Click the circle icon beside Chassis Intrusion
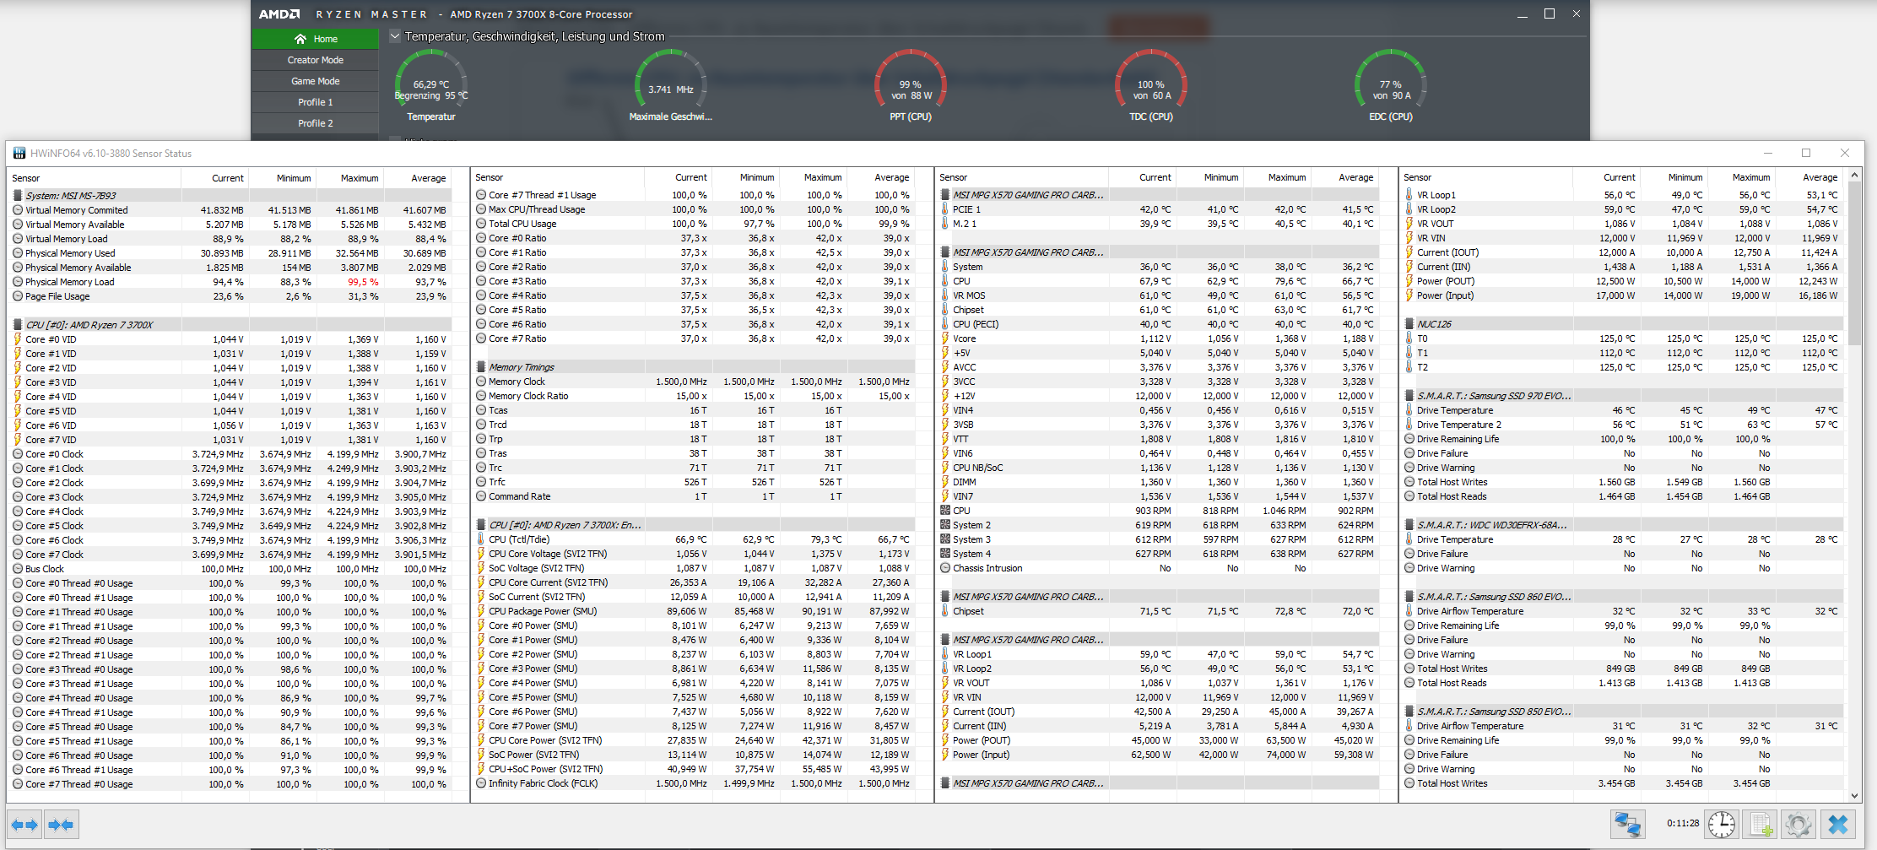 coord(945,568)
